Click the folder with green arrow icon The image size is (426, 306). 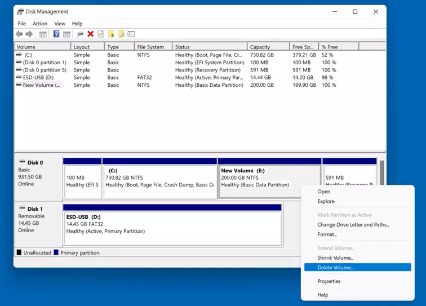111,34
